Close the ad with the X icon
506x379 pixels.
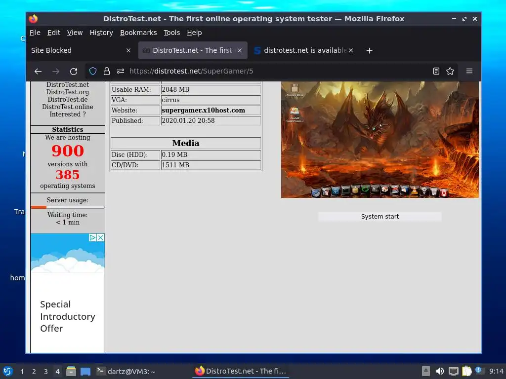tap(100, 237)
